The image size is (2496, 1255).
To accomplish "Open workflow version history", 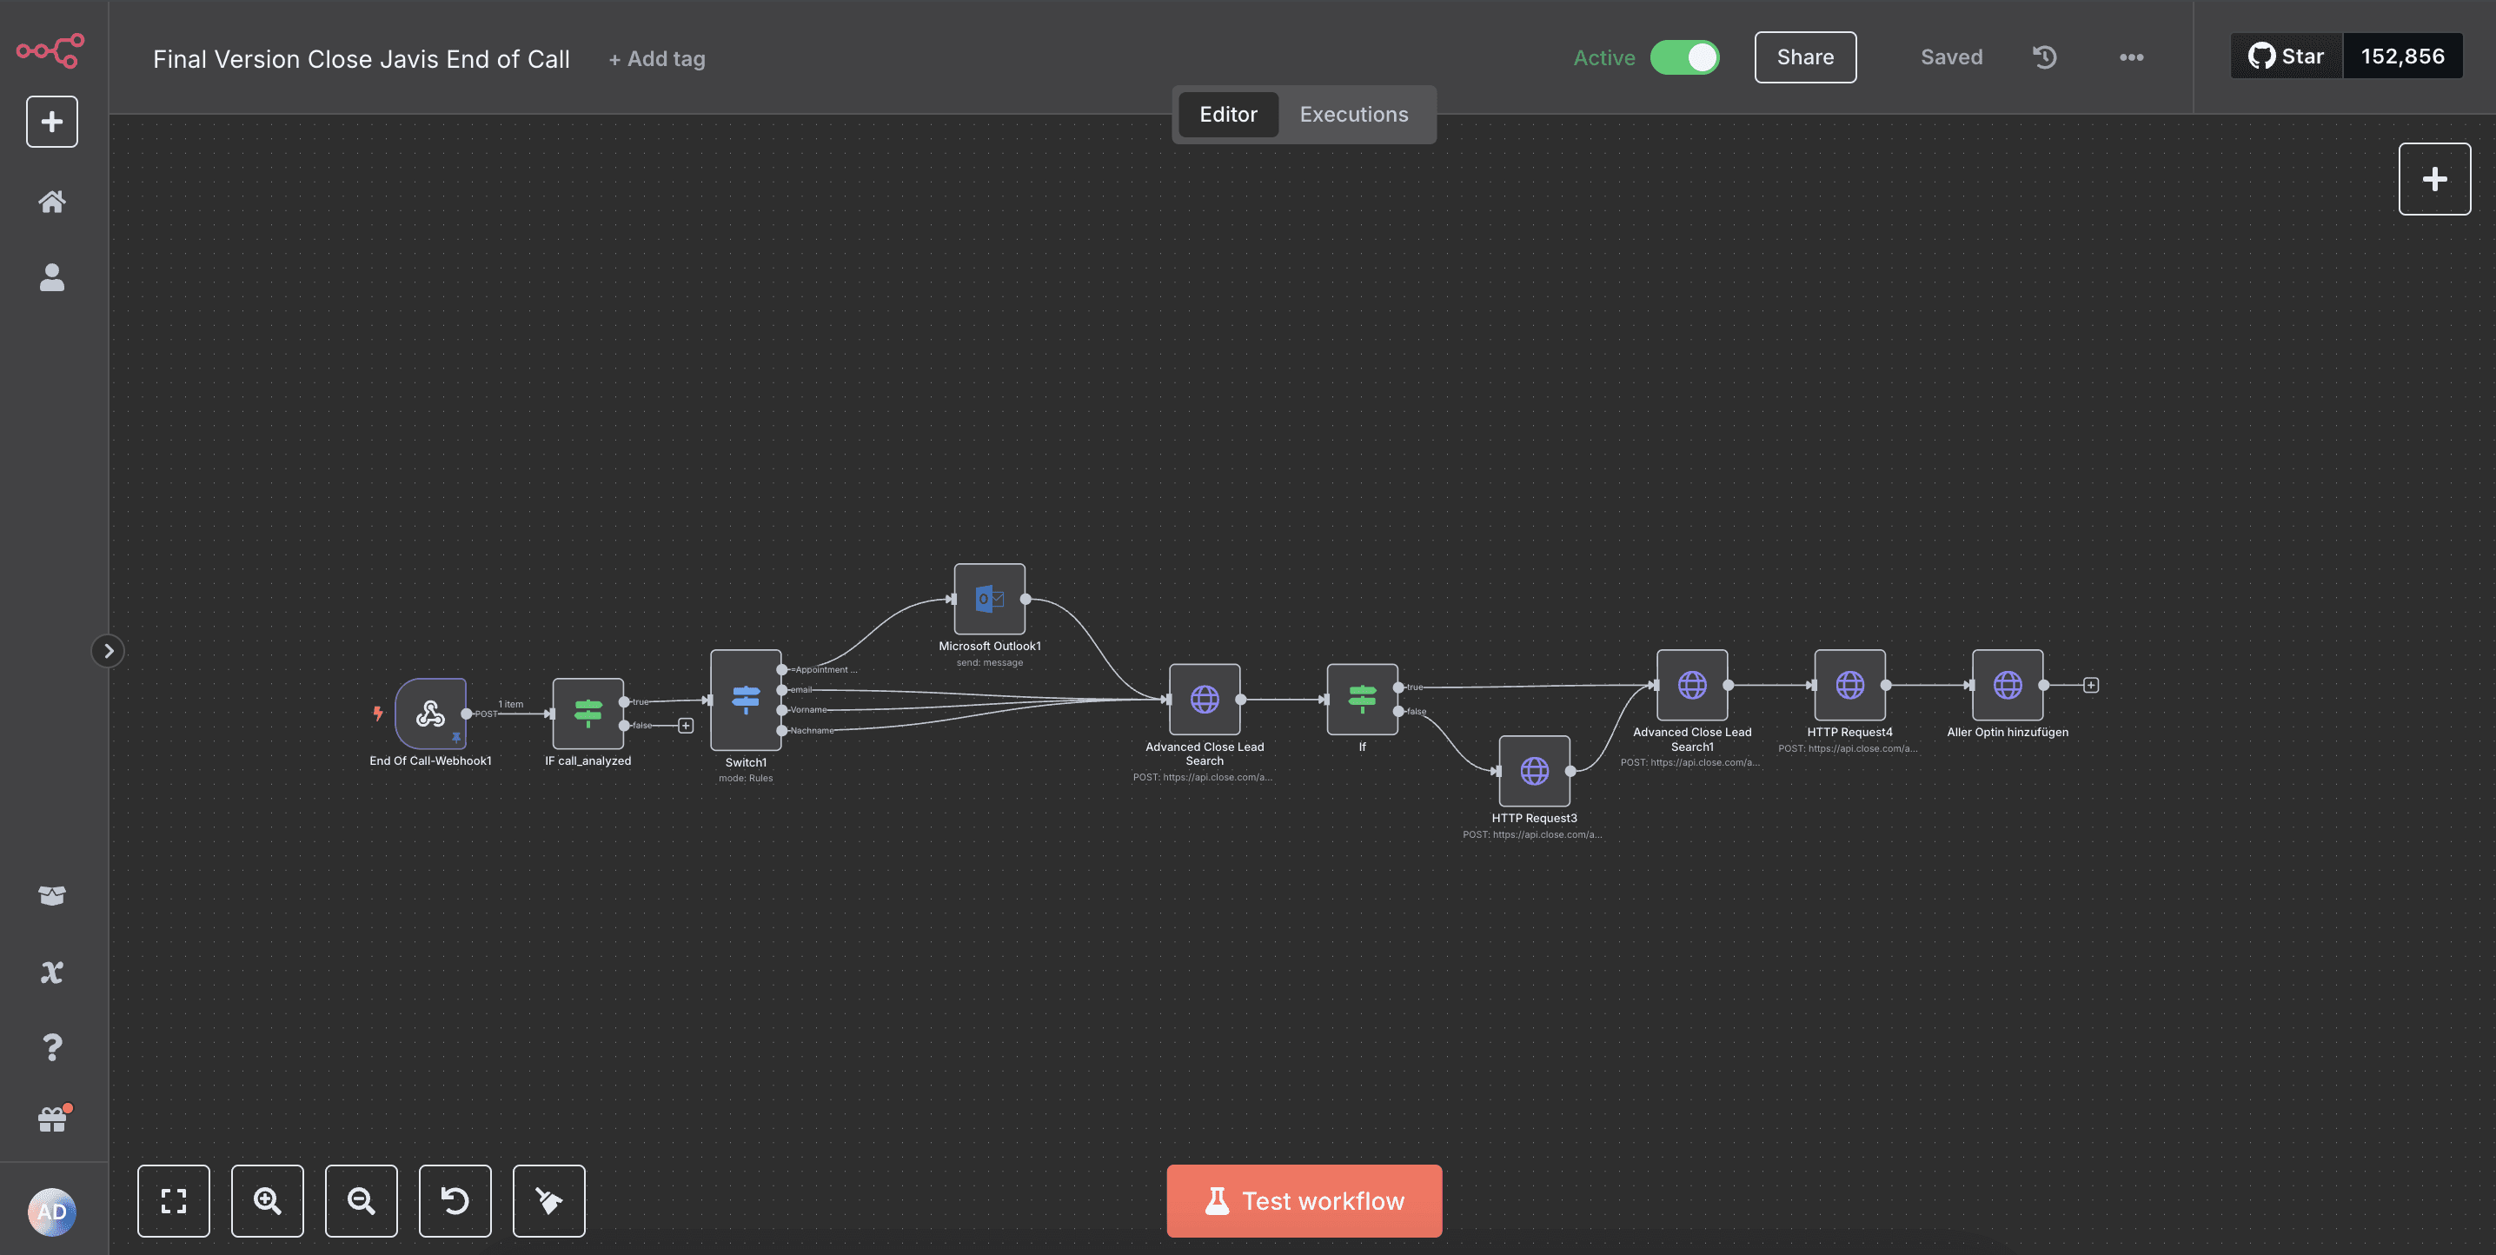I will coord(2044,57).
